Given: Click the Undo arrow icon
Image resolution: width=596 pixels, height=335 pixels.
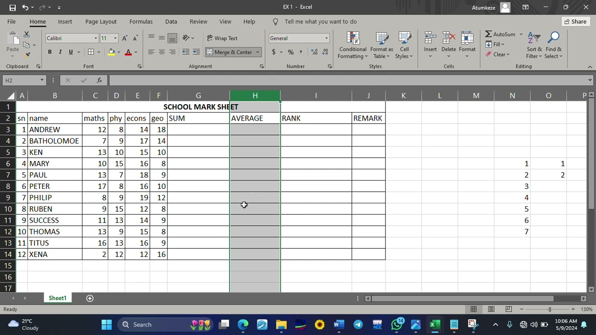Looking at the screenshot, I should 25,7.
